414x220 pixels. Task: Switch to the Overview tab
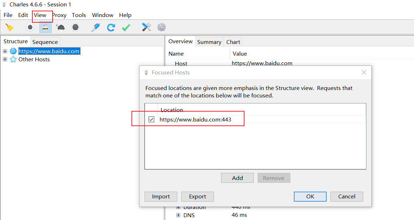click(x=181, y=41)
